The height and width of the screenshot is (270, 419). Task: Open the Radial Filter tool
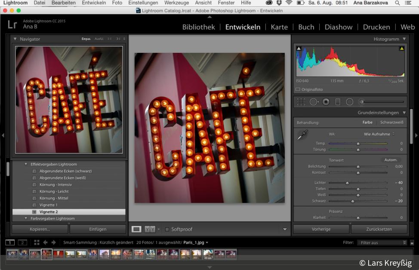[x=349, y=101]
